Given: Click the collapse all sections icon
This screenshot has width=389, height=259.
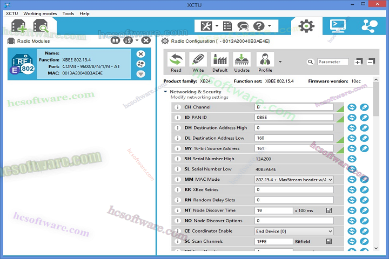Looking at the screenshot, I should [371, 62].
